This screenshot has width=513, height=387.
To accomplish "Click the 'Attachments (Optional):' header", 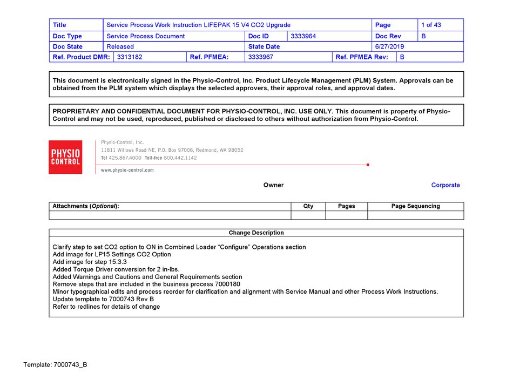I will pos(86,206).
